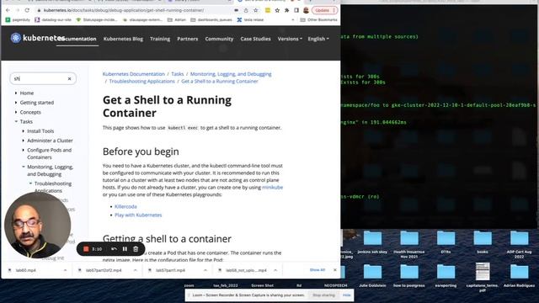Image resolution: width=539 pixels, height=303 pixels.
Task: Open the Health Insuarnce Nov 2021 desktop folder
Action: [x=409, y=244]
